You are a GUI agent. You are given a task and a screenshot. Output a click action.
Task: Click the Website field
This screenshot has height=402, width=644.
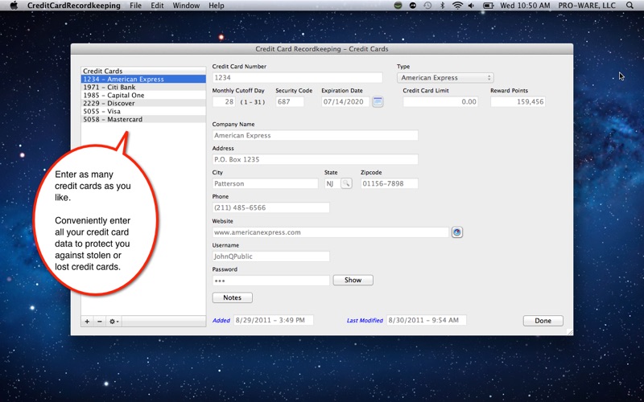point(331,232)
